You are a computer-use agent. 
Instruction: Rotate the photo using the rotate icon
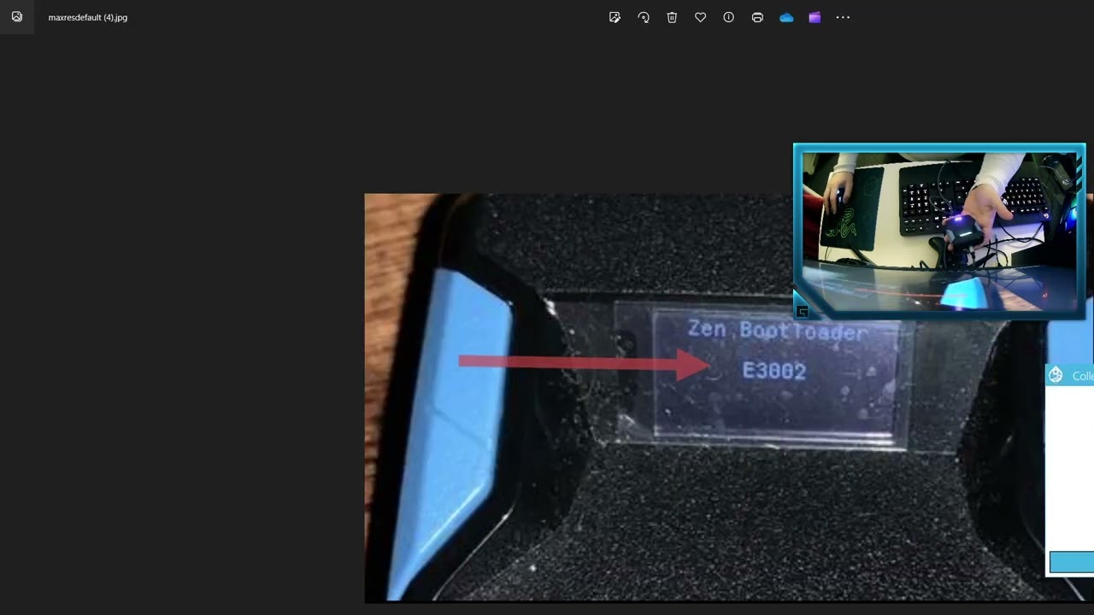[x=644, y=17]
